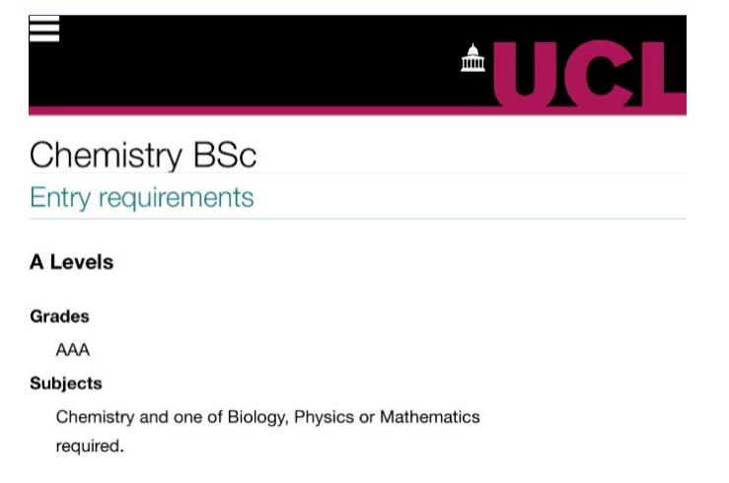The image size is (729, 483).
Task: Expand the A Levels heading
Action: click(72, 262)
